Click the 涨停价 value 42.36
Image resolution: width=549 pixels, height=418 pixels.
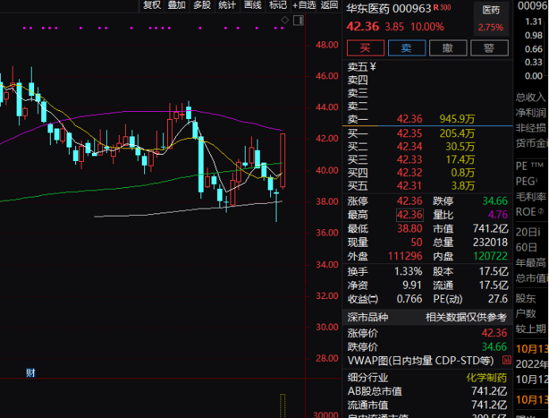coord(494,333)
